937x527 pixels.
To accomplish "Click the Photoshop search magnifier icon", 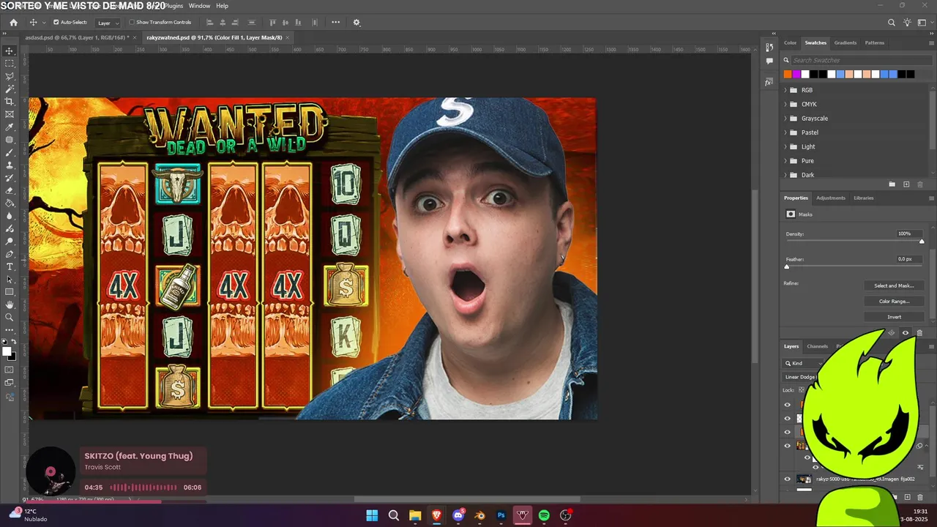I will pyautogui.click(x=892, y=23).
